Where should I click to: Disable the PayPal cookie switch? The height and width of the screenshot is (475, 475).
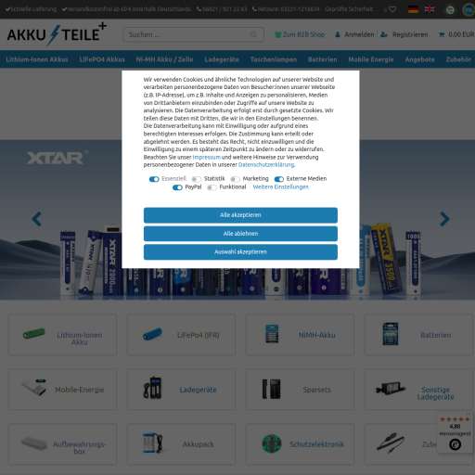[x=177, y=187]
